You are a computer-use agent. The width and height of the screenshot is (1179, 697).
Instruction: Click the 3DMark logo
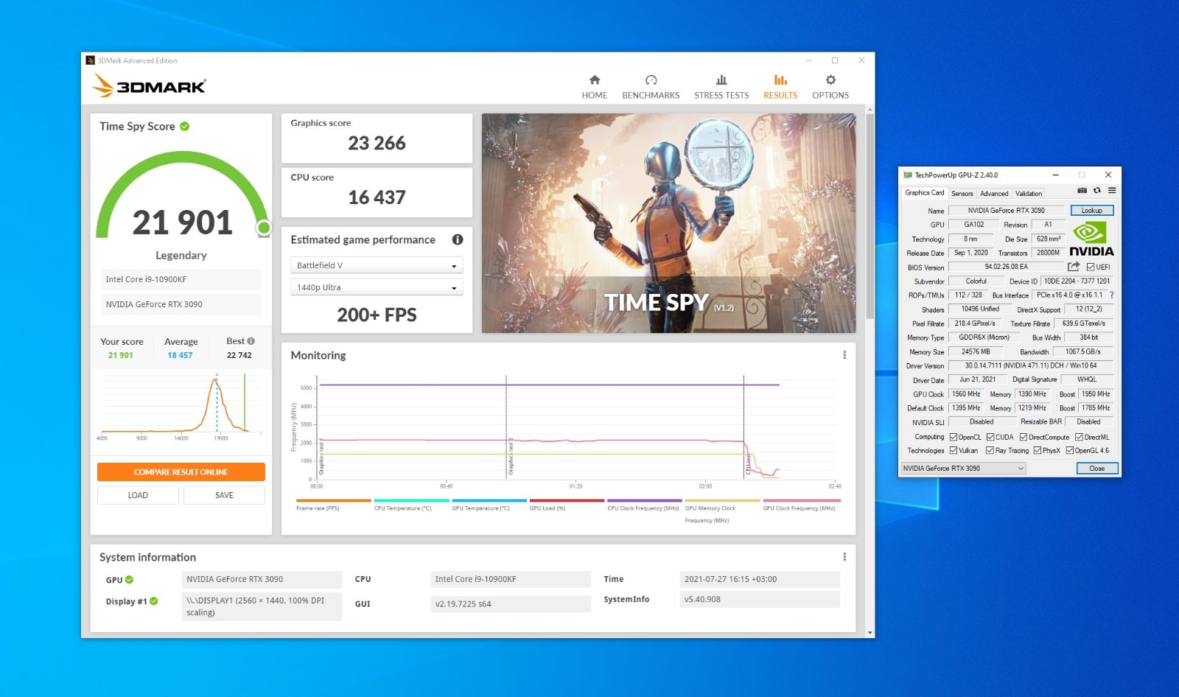[149, 85]
